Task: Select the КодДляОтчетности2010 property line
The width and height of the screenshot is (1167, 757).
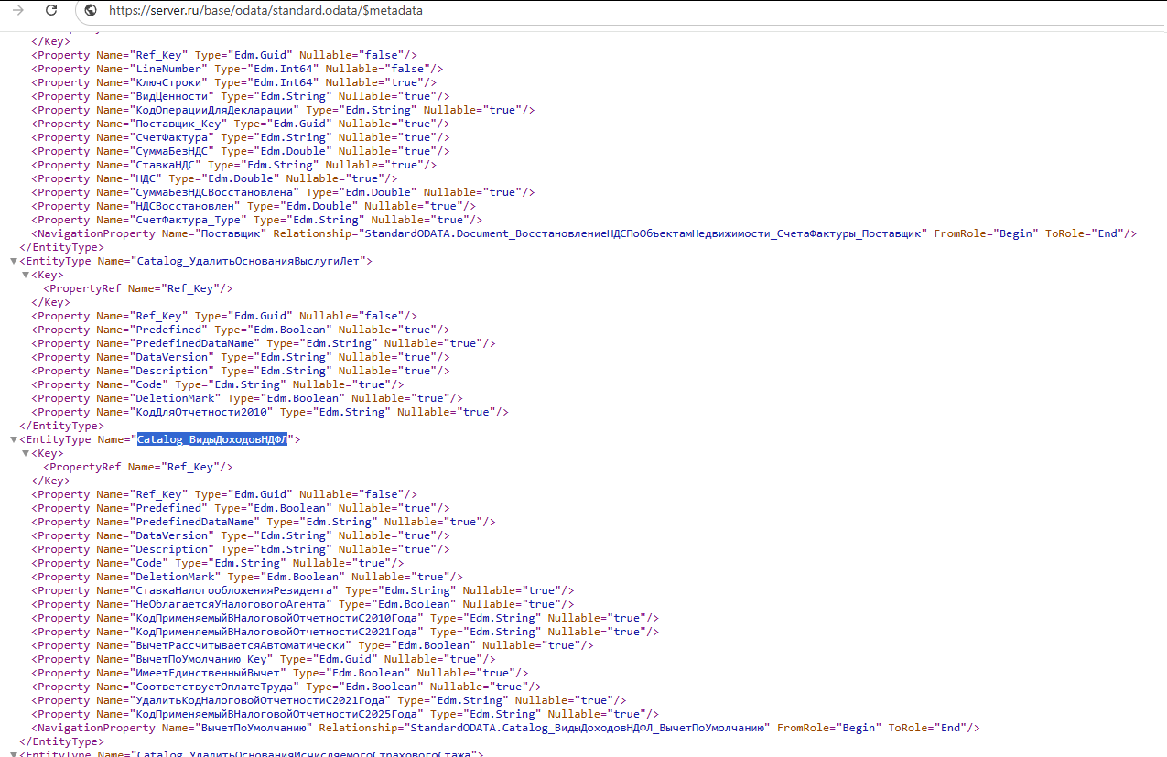Action: (x=270, y=412)
